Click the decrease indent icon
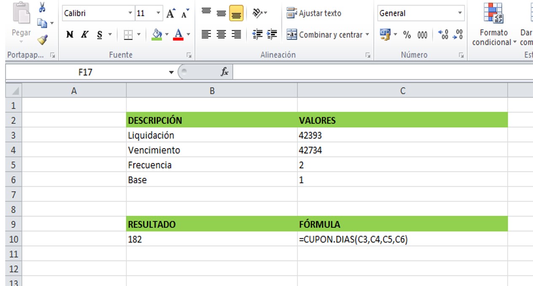533x286 pixels. (257, 35)
